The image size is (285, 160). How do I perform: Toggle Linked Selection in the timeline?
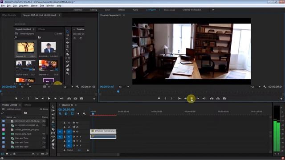click(x=72, y=114)
